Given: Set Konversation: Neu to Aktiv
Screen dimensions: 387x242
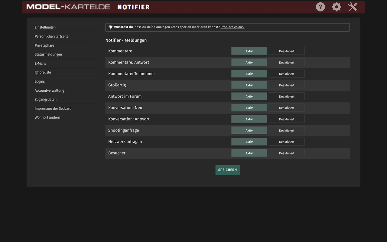Looking at the screenshot, I should [249, 108].
